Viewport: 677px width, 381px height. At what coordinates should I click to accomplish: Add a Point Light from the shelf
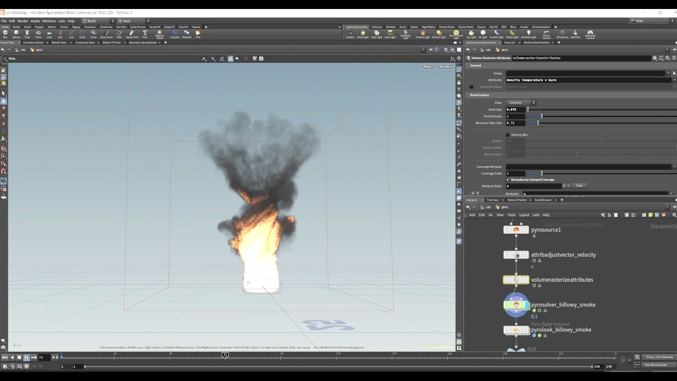point(363,34)
